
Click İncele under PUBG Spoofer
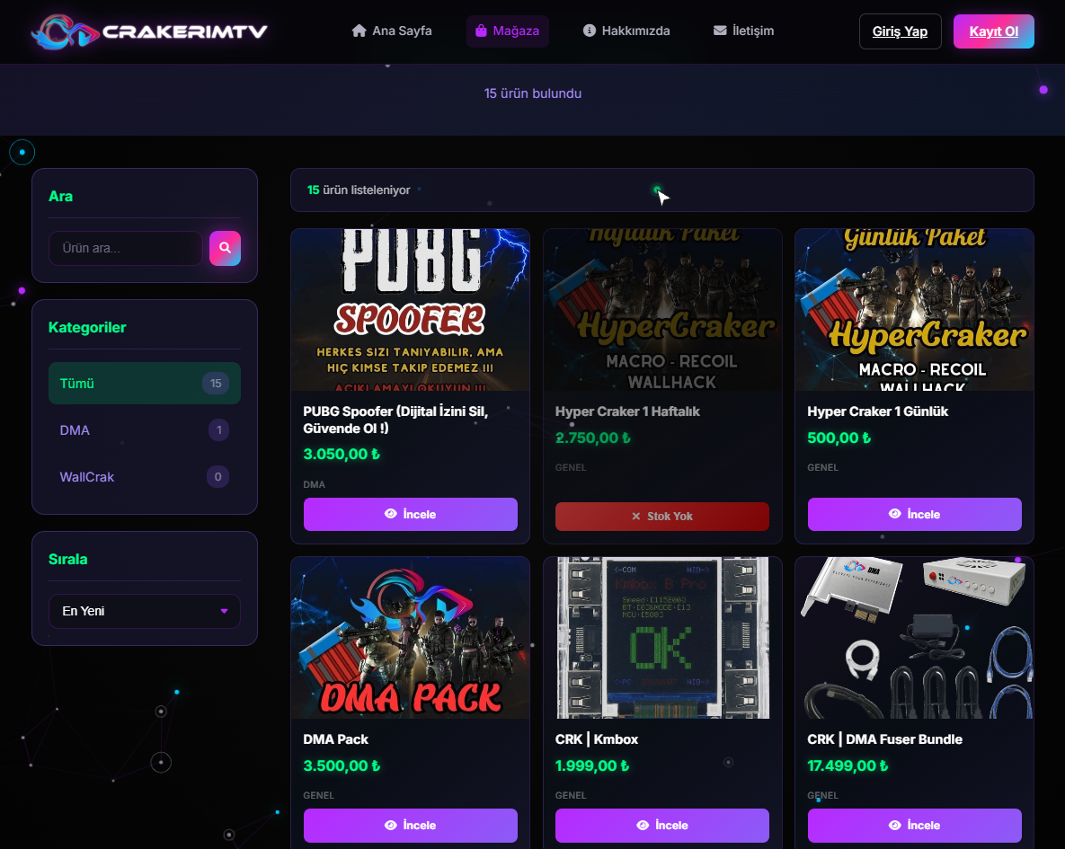point(410,514)
